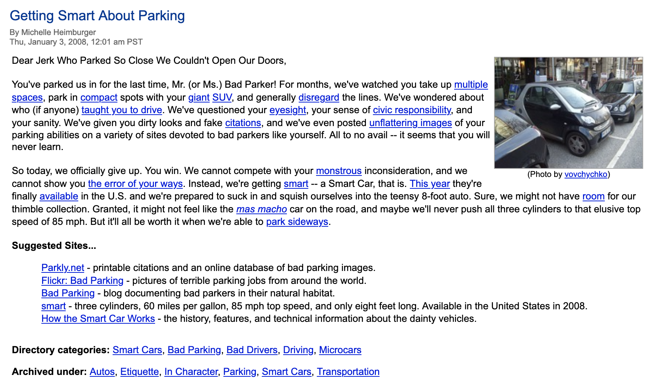Follow the 'taught you to drive' link
The width and height of the screenshot is (655, 386).
click(x=121, y=110)
